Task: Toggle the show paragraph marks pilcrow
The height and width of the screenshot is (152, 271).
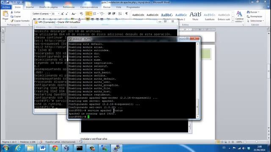Action: 127,14
